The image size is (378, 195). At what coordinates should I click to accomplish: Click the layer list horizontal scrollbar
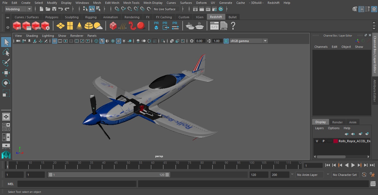(x=331, y=157)
